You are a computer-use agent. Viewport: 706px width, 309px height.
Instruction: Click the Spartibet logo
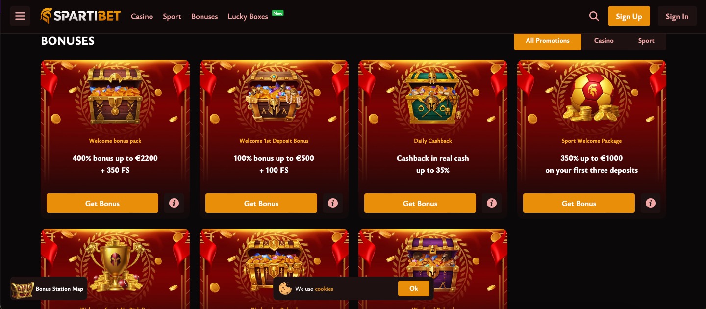80,16
